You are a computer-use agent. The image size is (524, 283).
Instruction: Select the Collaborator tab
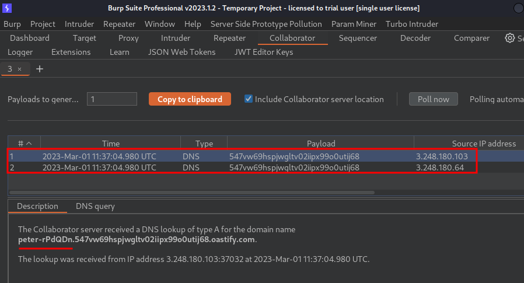292,38
